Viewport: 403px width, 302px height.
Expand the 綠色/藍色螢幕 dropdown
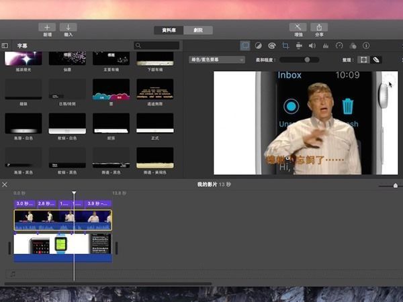(x=217, y=60)
